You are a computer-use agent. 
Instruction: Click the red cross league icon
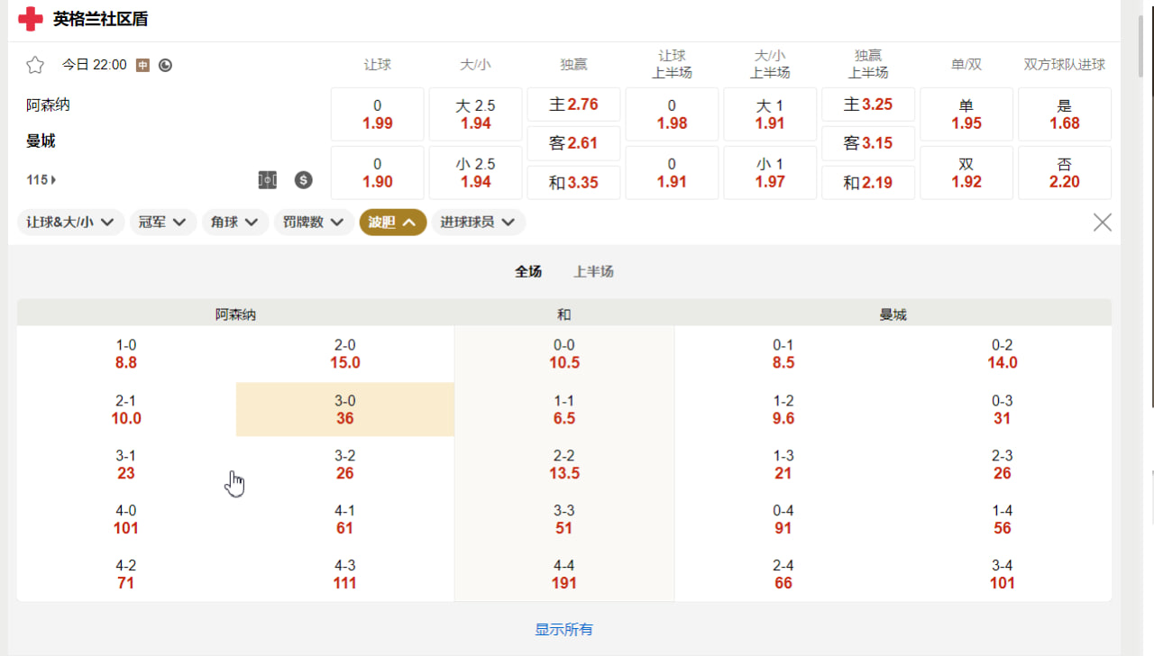pos(31,19)
